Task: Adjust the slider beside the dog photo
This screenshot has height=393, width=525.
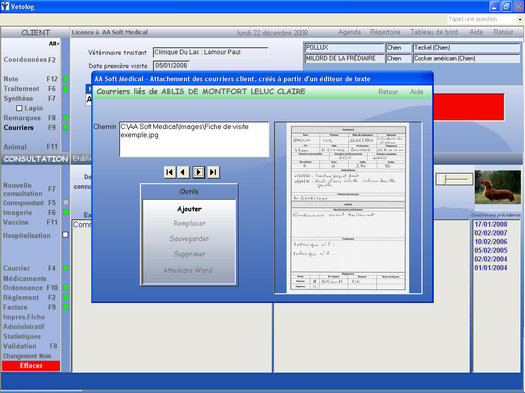Action: 454,179
